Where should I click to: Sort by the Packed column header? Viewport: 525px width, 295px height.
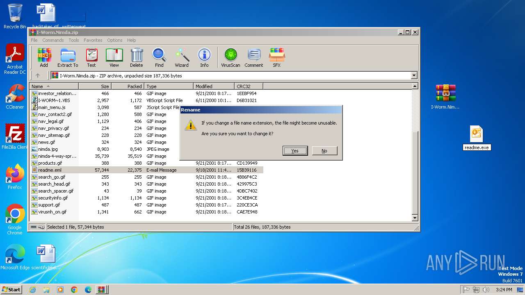tap(128, 86)
